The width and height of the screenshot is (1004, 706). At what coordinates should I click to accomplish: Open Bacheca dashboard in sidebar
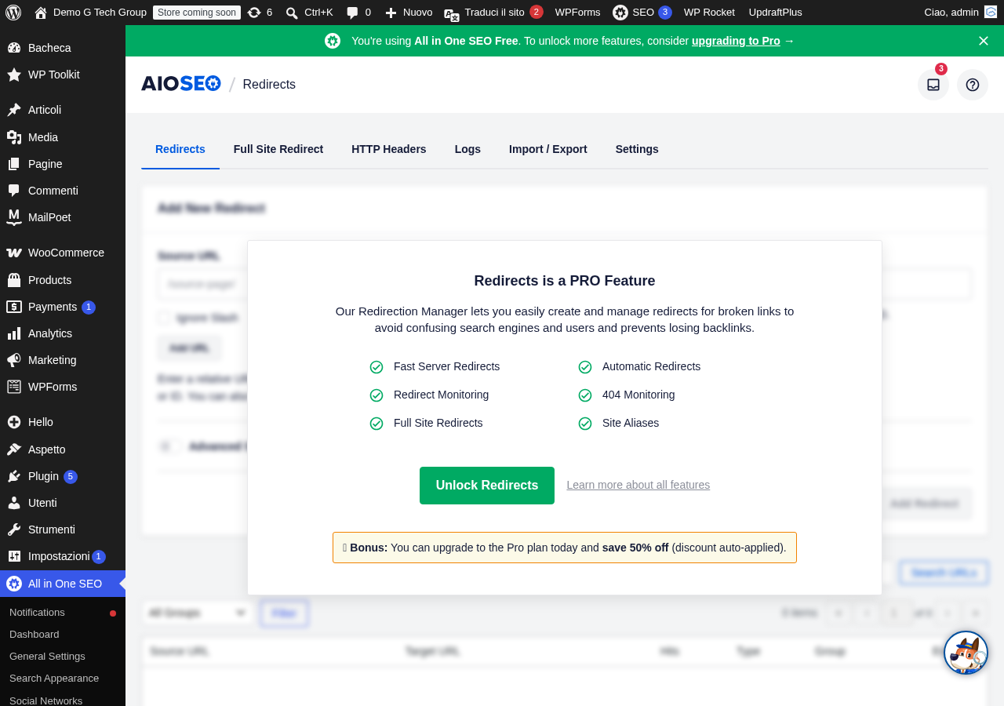pyautogui.click(x=63, y=48)
